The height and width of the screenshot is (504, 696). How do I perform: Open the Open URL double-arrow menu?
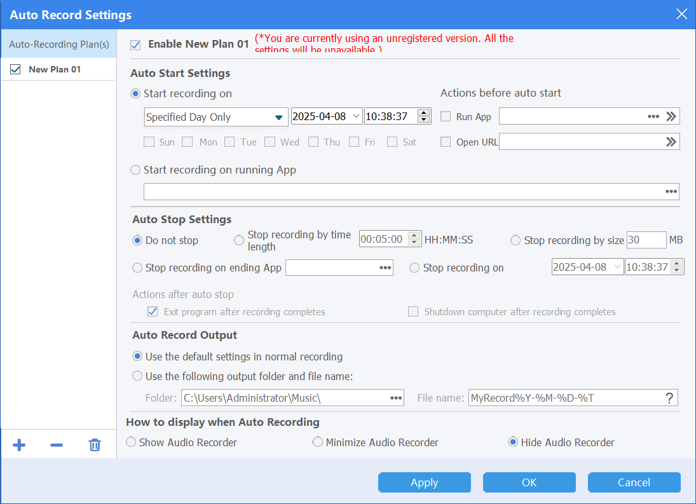(x=671, y=142)
